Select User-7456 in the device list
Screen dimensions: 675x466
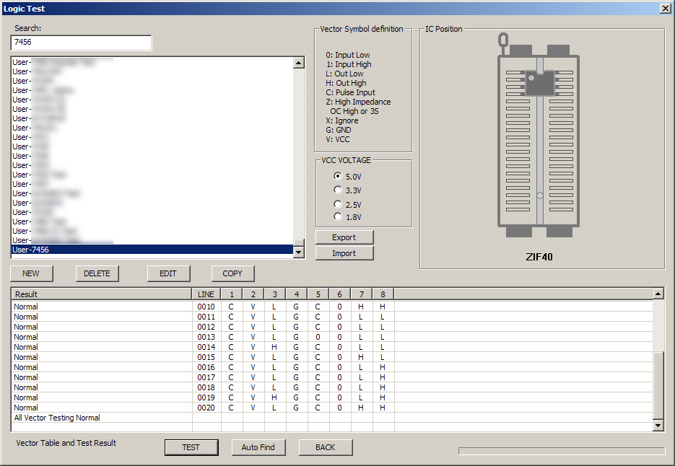(x=65, y=249)
